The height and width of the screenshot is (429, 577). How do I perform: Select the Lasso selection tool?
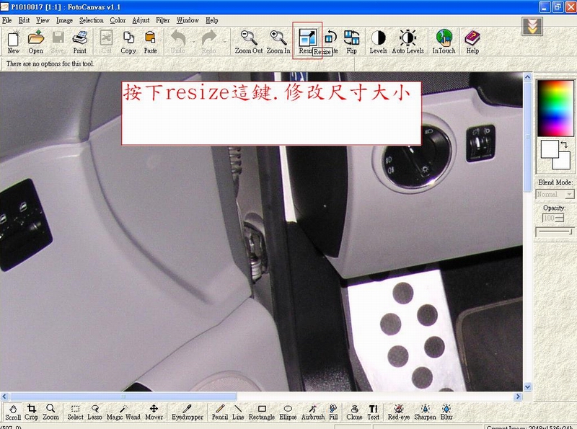94,412
